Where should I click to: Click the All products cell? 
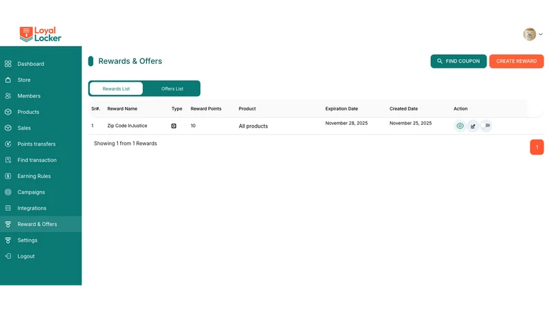[x=253, y=126]
